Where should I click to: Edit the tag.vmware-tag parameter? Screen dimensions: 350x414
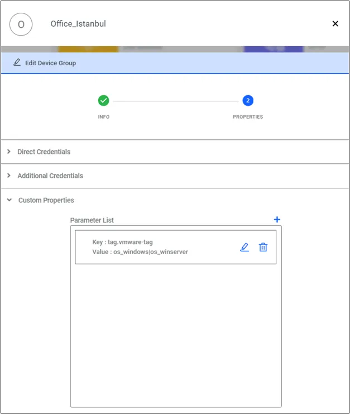[244, 247]
